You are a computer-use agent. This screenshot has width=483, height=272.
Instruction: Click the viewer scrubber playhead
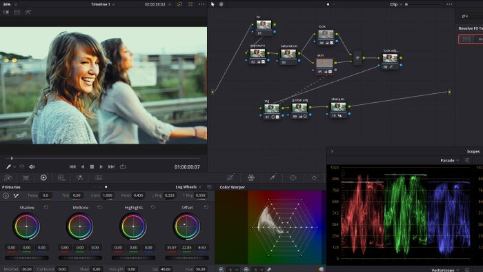[12, 158]
